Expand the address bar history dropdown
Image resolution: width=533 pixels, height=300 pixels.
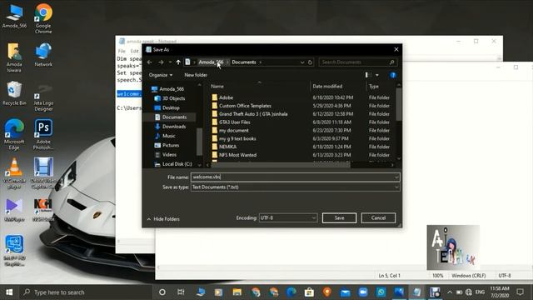coord(301,62)
